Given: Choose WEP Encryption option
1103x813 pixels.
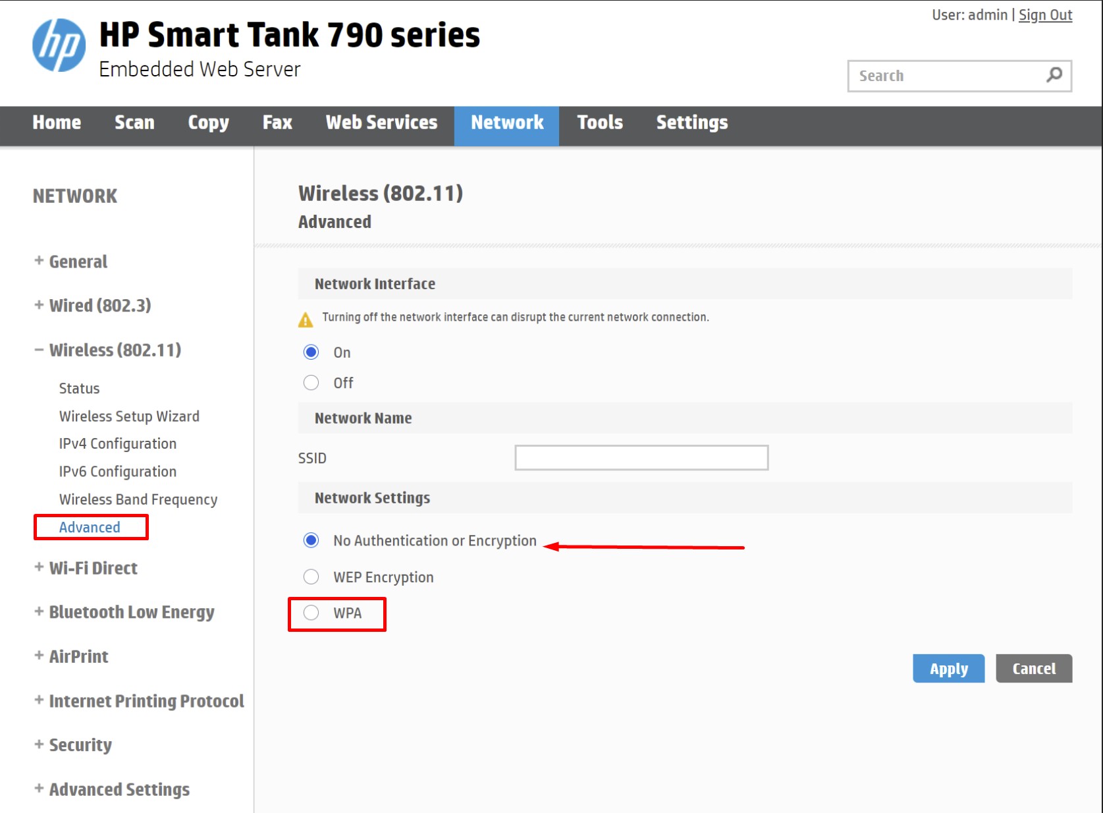Looking at the screenshot, I should click(x=311, y=577).
